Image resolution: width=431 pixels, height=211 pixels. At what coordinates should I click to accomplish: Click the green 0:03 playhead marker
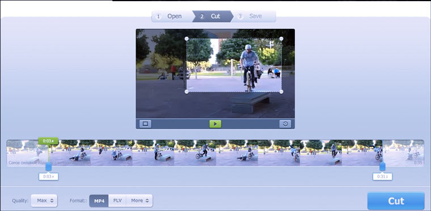(48, 141)
